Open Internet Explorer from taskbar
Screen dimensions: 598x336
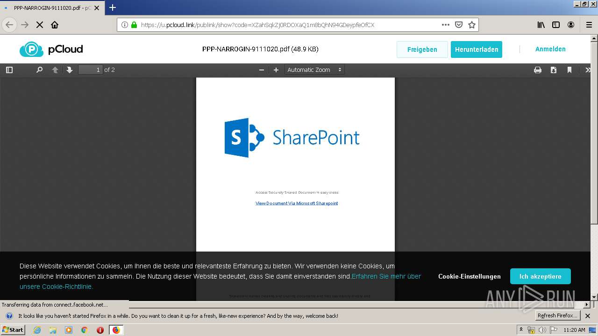click(x=37, y=330)
